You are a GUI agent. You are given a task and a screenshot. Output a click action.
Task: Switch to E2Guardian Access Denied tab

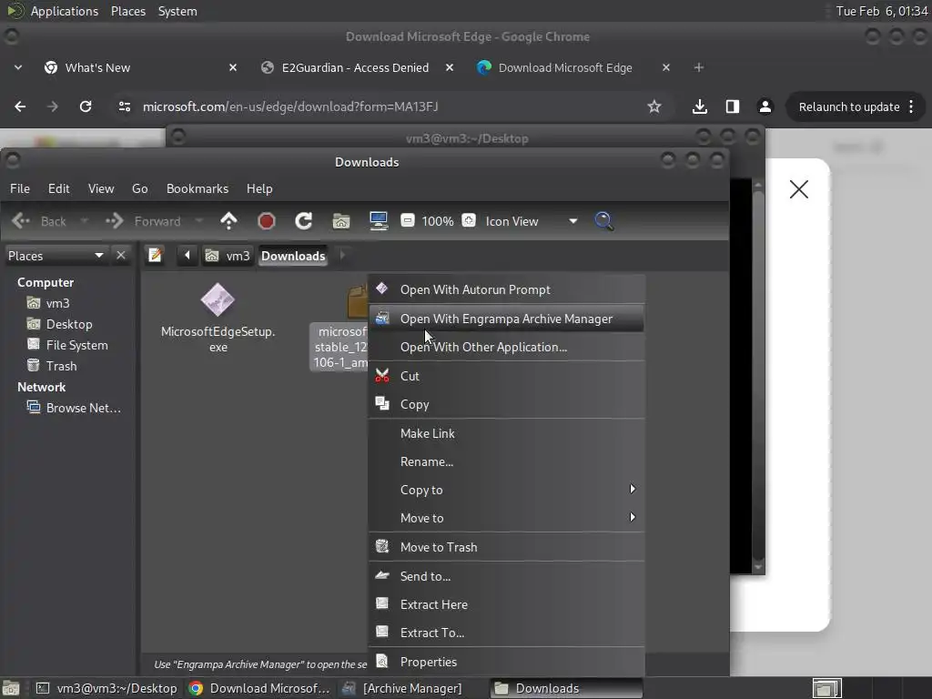[x=356, y=67]
